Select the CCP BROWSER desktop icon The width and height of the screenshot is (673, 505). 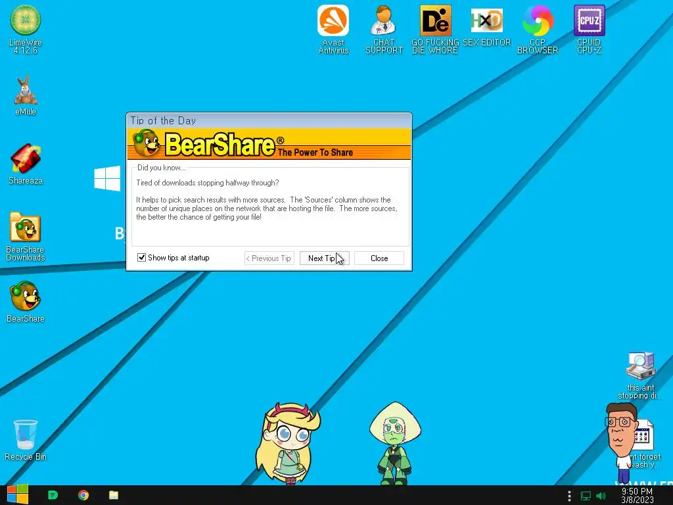pos(538,29)
